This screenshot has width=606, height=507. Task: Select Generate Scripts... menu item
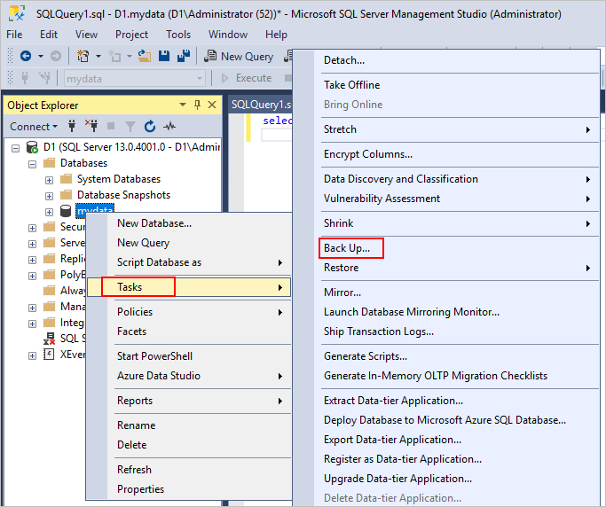pyautogui.click(x=366, y=356)
